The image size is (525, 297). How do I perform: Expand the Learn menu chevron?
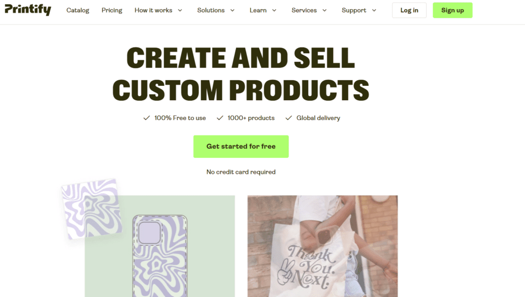click(274, 10)
